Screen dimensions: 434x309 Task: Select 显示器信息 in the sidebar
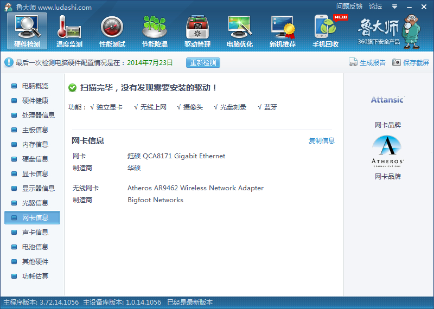(32, 189)
